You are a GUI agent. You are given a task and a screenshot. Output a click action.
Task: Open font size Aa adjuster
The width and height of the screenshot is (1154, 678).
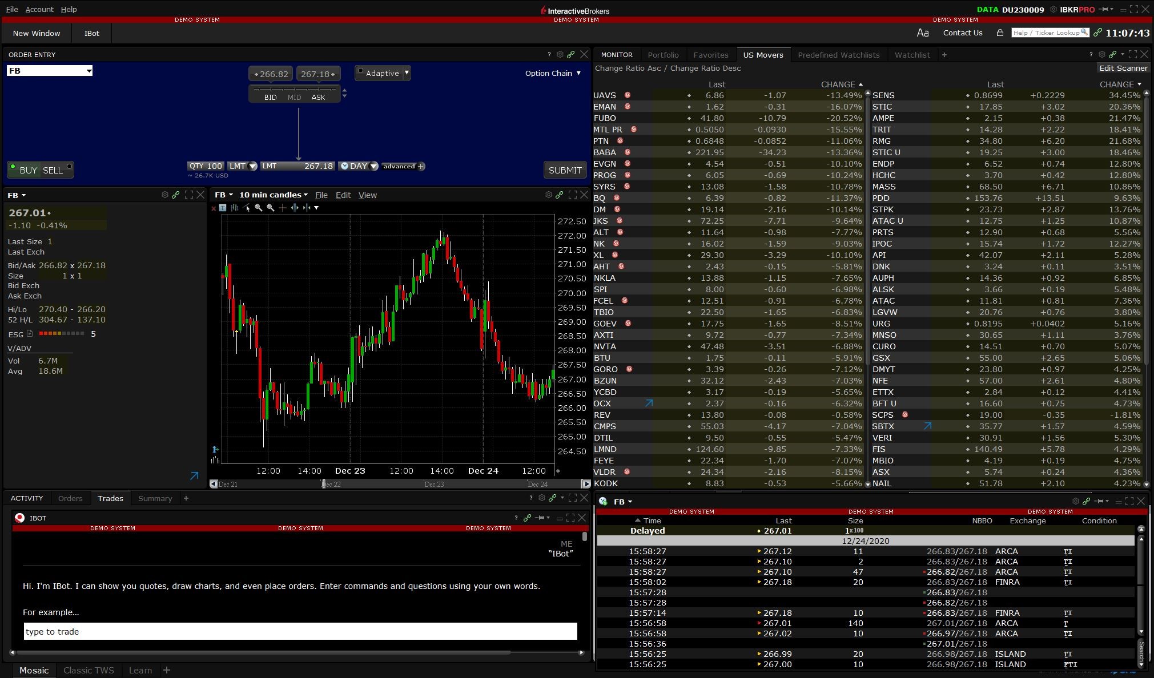923,33
